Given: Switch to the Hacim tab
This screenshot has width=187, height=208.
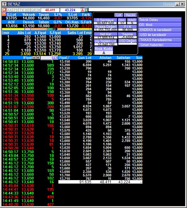Looking at the screenshot, I should pos(131,15).
